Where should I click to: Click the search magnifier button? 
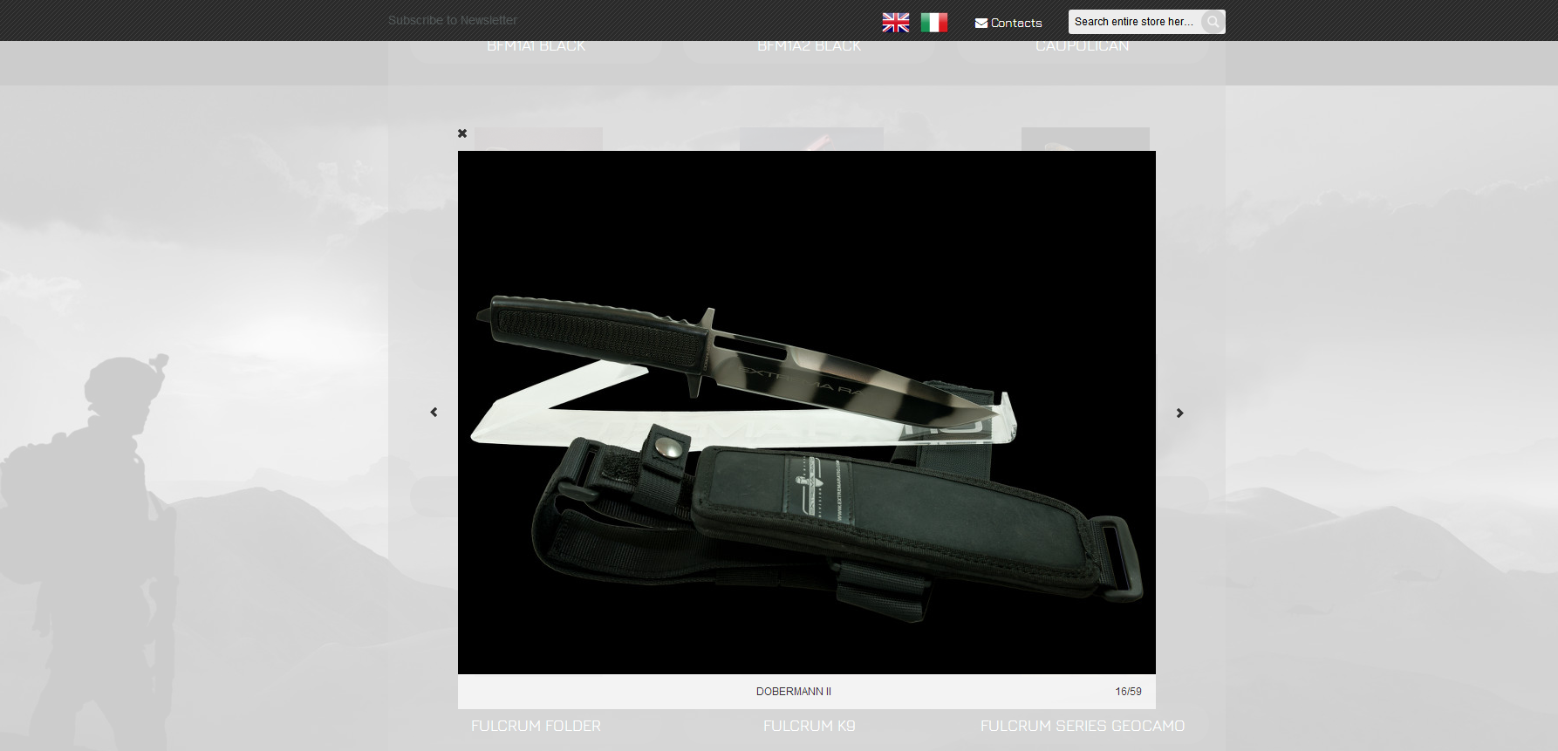coord(1213,22)
